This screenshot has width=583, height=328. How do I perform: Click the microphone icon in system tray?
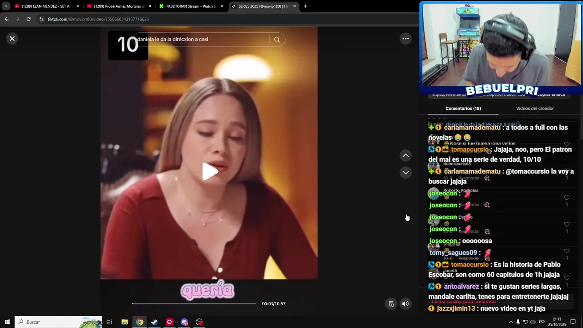pos(518,322)
